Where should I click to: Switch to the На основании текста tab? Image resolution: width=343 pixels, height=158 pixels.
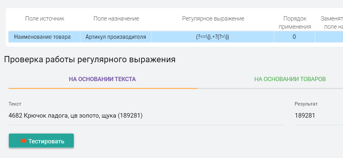[102, 79]
